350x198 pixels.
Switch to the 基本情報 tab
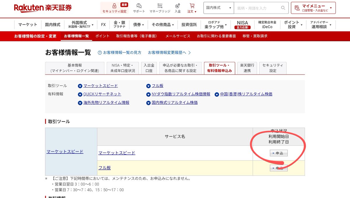tap(75, 68)
